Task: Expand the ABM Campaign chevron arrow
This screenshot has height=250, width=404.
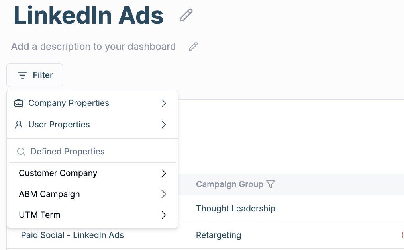Action: (x=163, y=194)
